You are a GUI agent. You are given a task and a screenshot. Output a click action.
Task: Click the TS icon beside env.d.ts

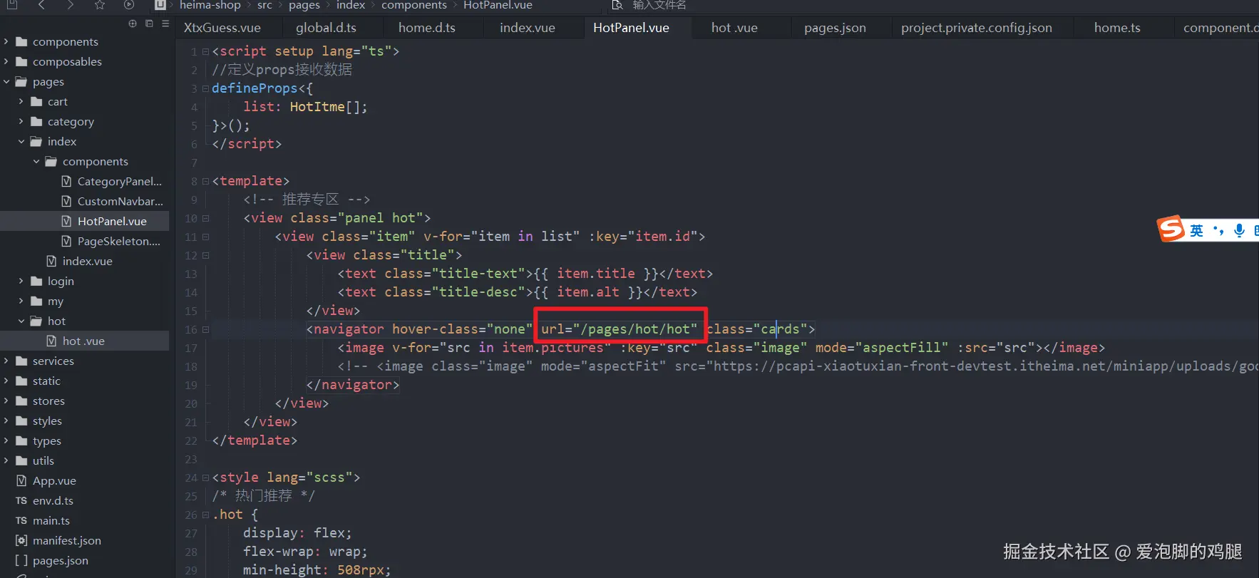click(x=21, y=500)
